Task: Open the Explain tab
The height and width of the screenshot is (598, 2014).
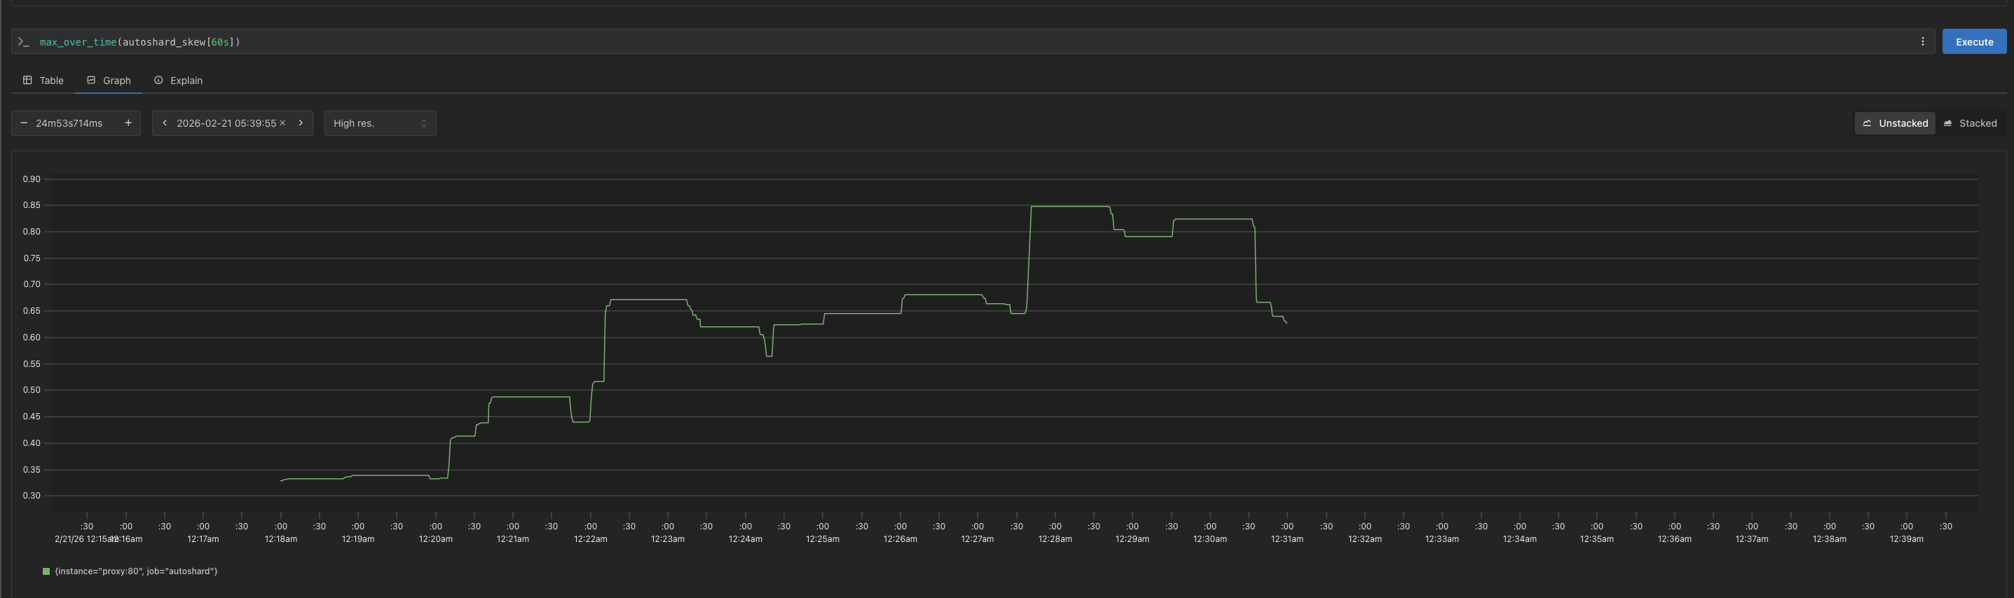Action: tap(178, 81)
